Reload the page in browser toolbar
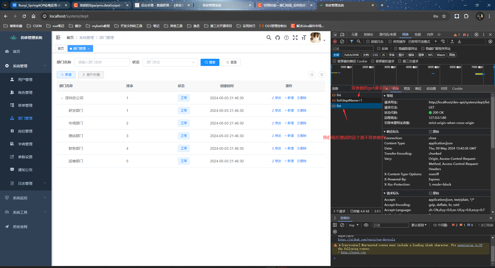This screenshot has width=495, height=268. click(x=24, y=16)
